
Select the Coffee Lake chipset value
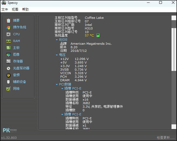(x=94, y=18)
